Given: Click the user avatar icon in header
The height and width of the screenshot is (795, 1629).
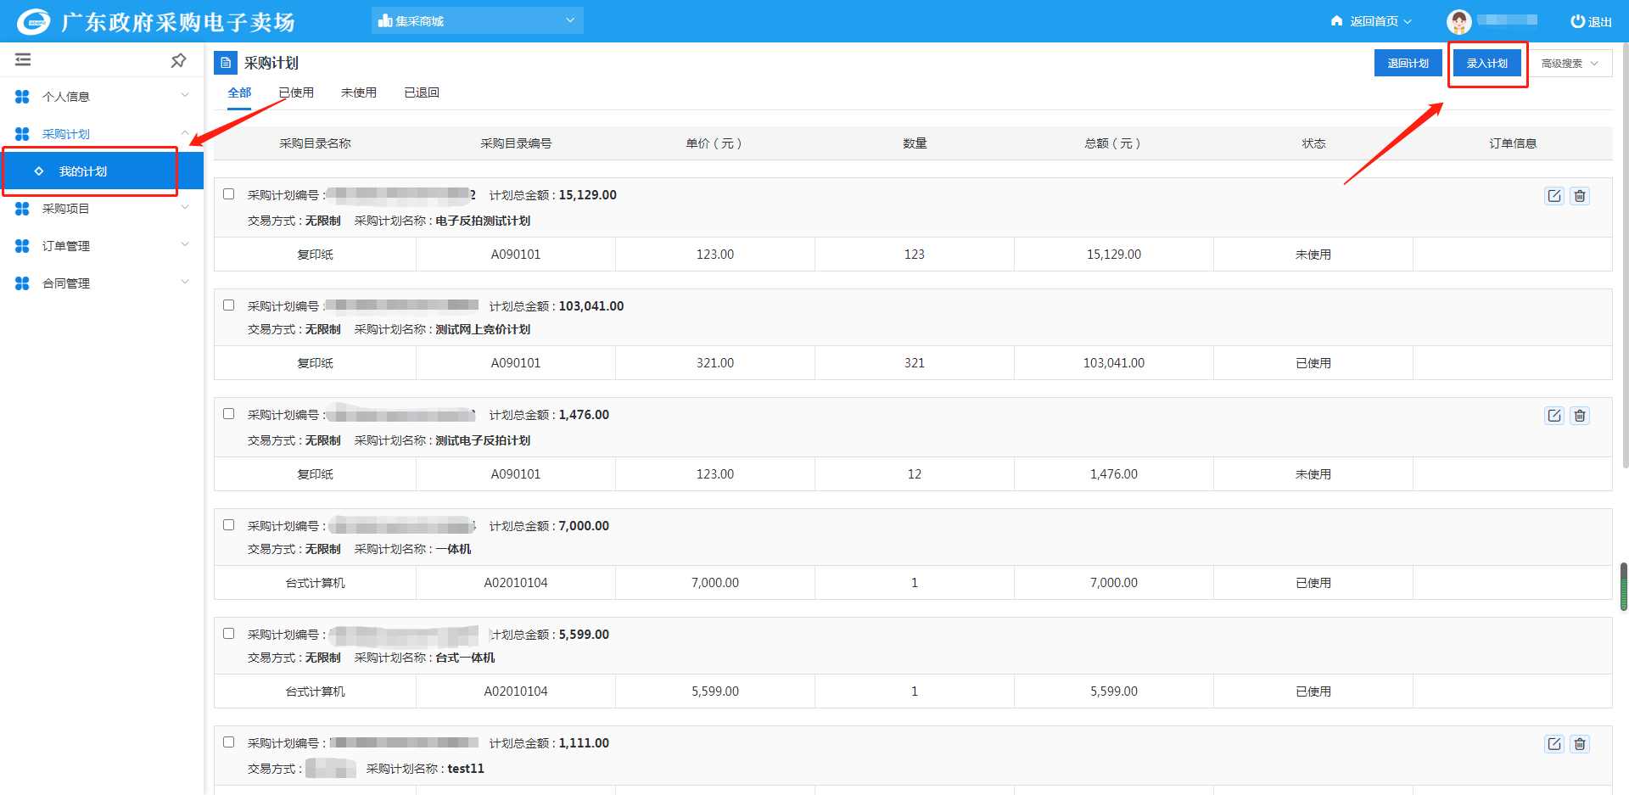Looking at the screenshot, I should click(x=1458, y=21).
